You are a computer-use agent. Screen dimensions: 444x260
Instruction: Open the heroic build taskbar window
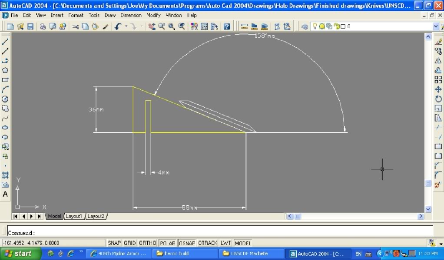click(x=185, y=253)
